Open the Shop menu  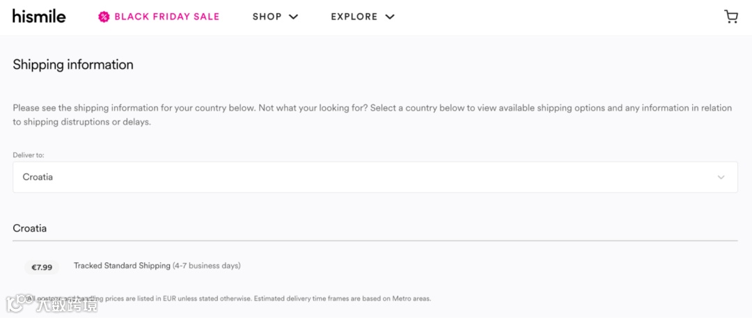267,17
